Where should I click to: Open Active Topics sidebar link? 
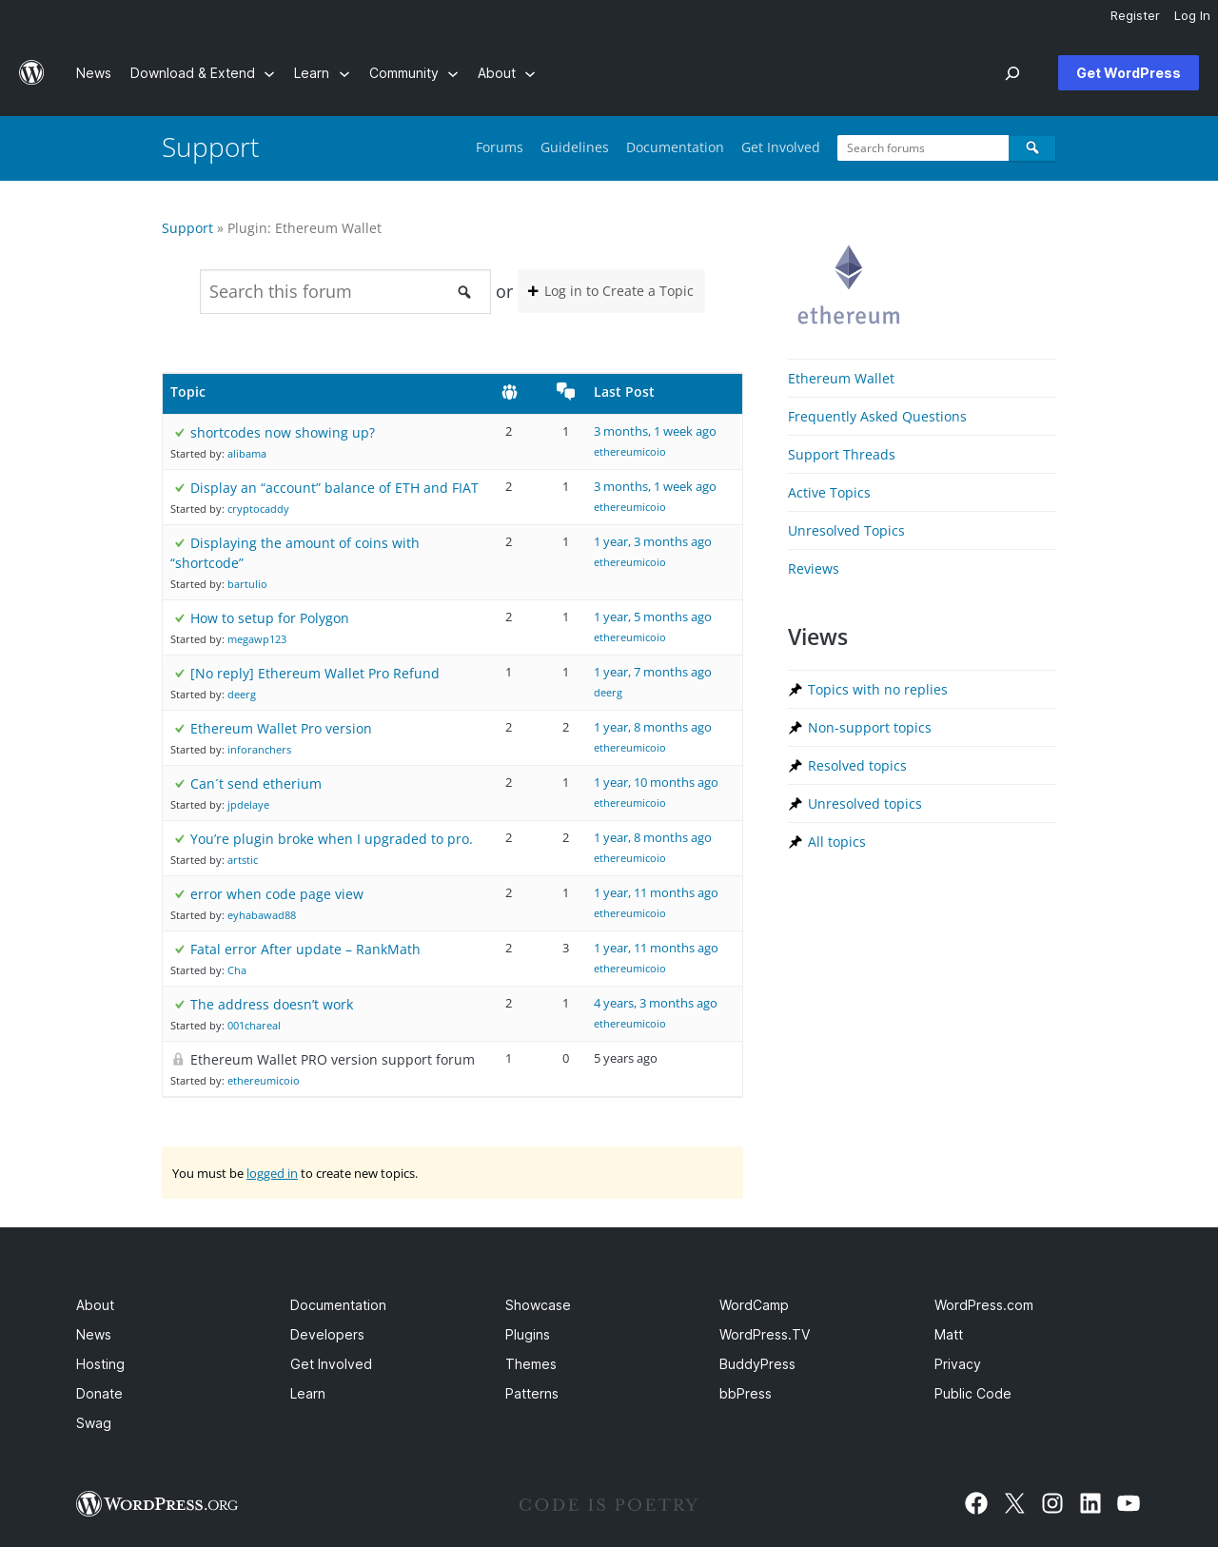click(829, 493)
